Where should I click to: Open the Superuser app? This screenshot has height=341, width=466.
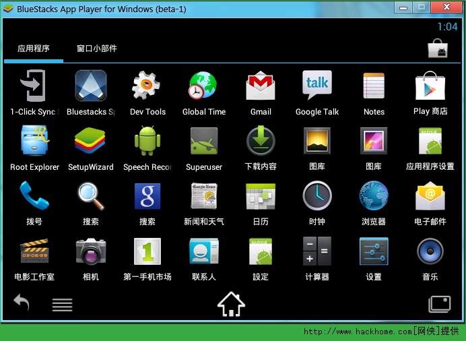click(x=204, y=141)
